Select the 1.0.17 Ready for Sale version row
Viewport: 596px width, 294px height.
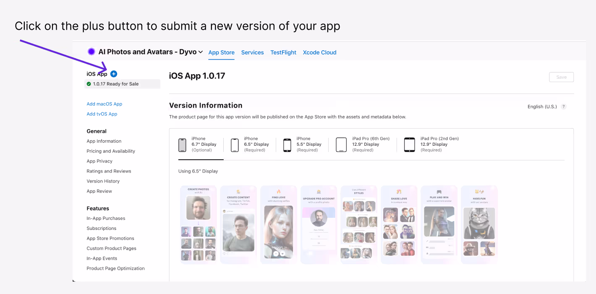122,84
